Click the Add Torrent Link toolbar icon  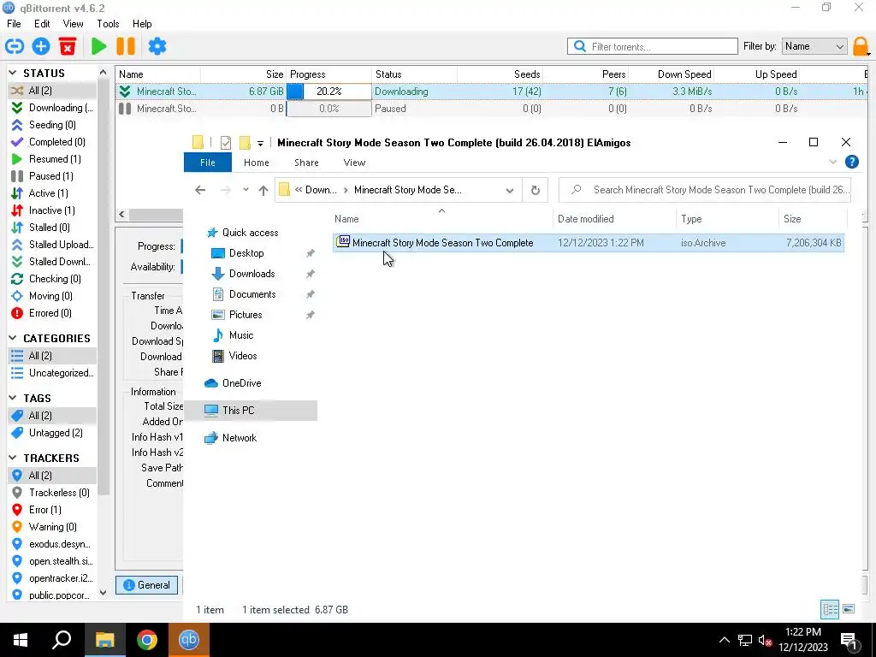15,46
